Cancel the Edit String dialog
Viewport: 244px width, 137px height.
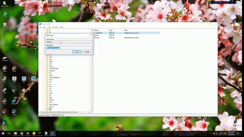[87, 52]
